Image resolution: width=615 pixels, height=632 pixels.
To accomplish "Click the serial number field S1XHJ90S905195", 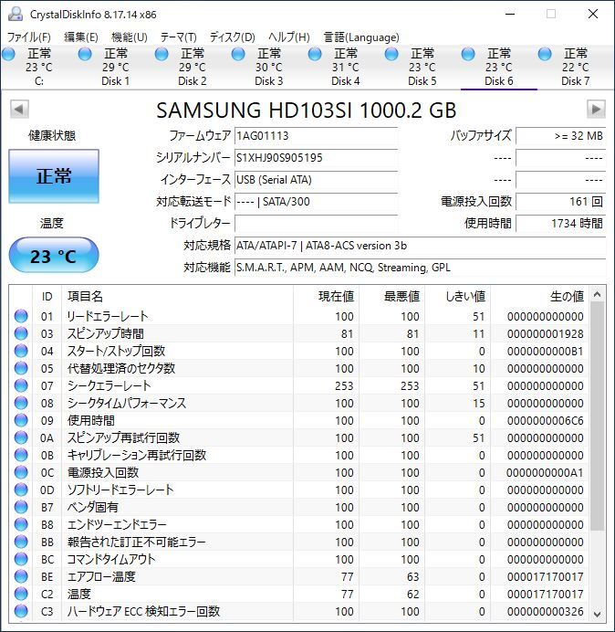I will (x=316, y=158).
